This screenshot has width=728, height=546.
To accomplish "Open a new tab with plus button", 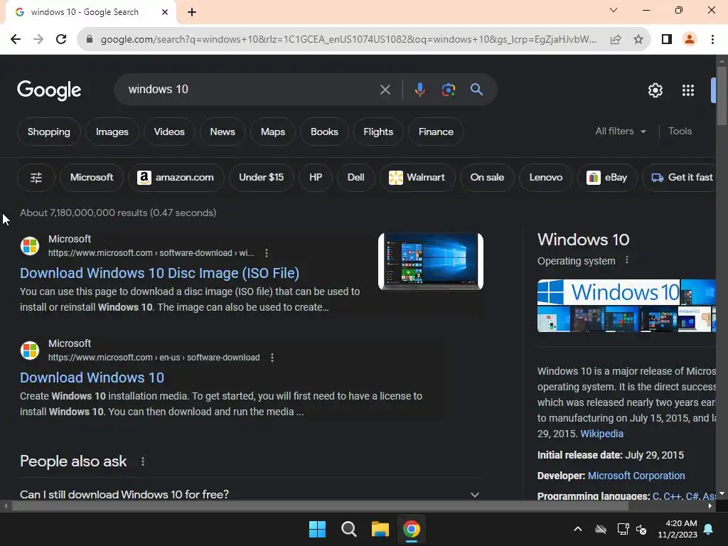I will pos(192,12).
